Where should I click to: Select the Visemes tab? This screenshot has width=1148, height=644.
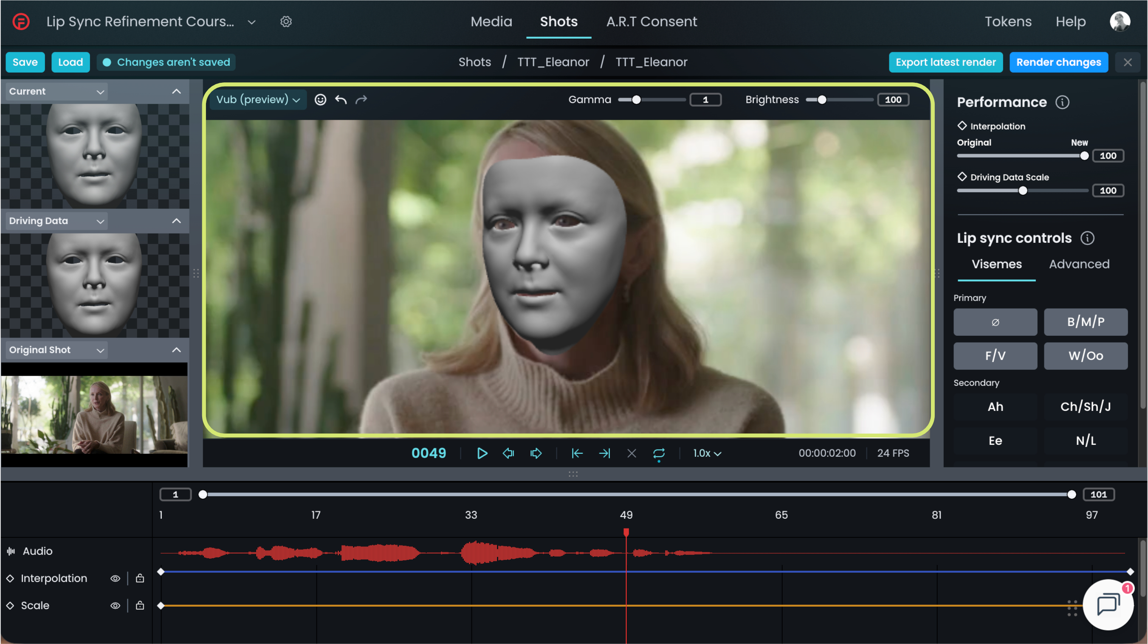coord(996,264)
